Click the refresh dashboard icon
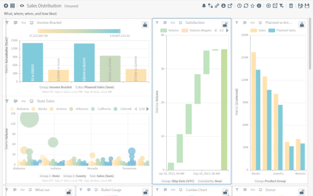This screenshot has height=196, width=313. tap(246, 6)
